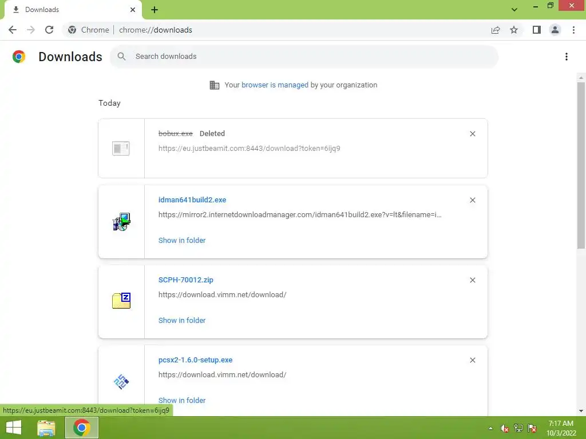Open the Windows Start button
Screen dimensions: 586x439
pos(14,428)
